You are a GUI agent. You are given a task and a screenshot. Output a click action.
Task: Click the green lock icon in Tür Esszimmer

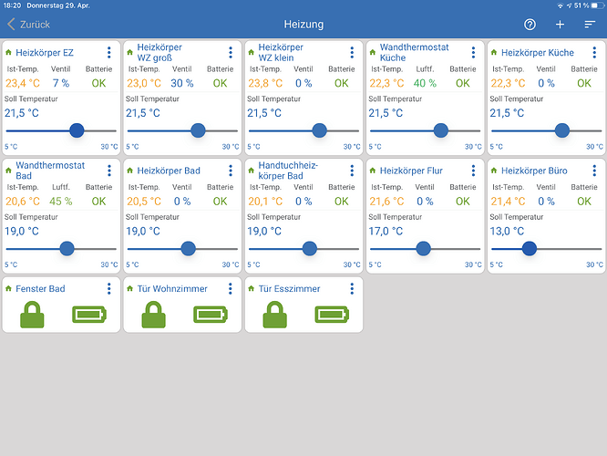275,315
